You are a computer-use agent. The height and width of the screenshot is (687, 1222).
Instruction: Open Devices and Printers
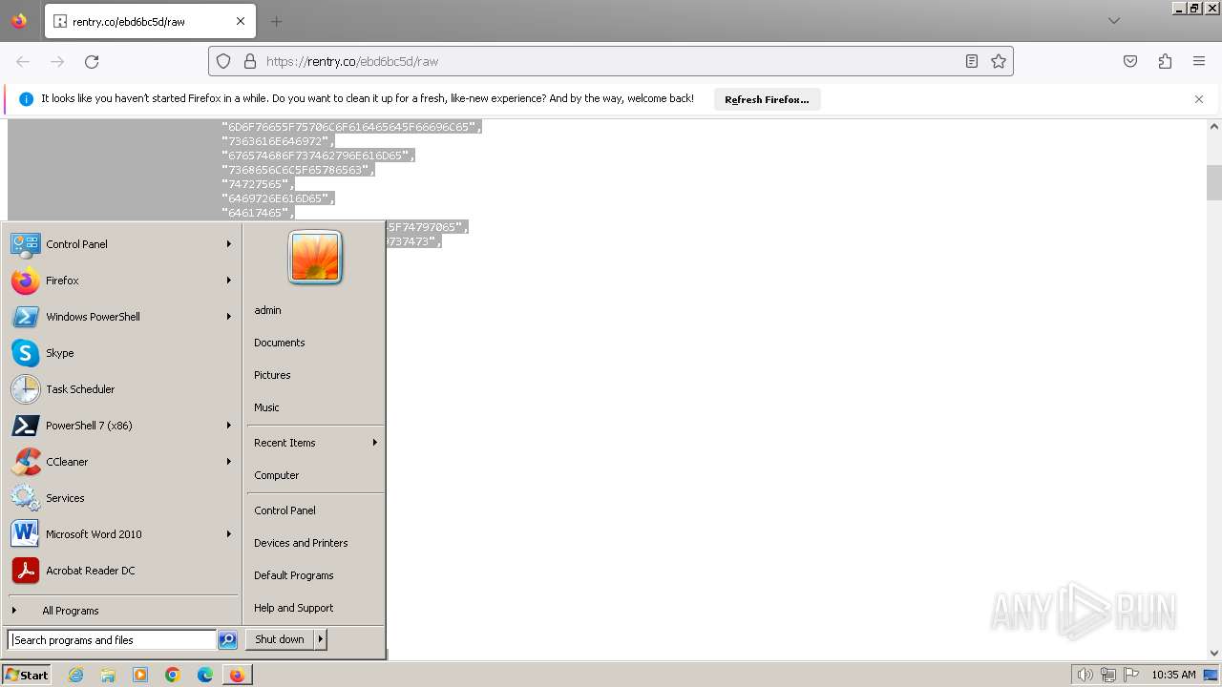pos(301,543)
